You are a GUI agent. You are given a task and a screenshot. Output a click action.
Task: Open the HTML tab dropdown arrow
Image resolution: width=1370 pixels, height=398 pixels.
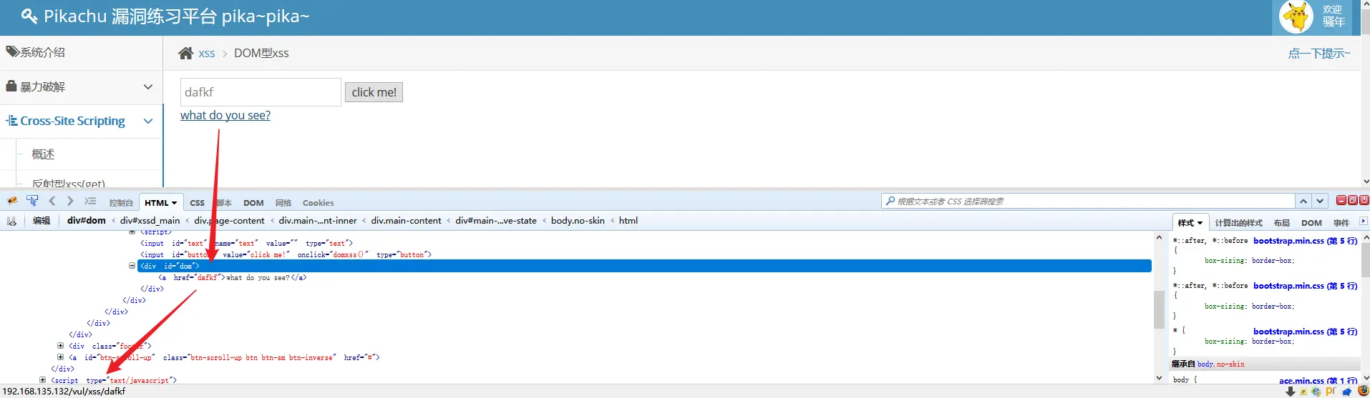tap(174, 203)
